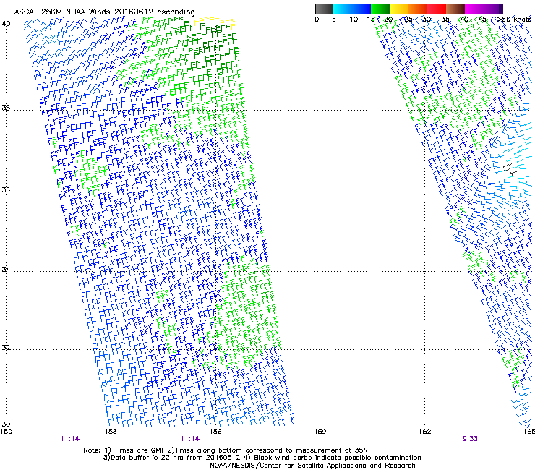Image resolution: width=535 pixels, height=470 pixels.
Task: Click the latitude label '40'
Action: point(6,24)
